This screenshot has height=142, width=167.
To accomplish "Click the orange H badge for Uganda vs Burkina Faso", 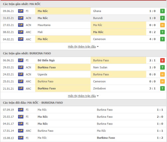I will [162, 74].
